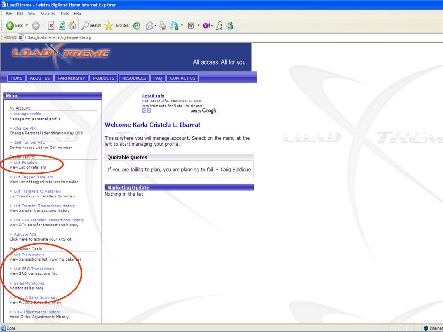Screen dimensions: 443x332
Task: Open the Help menu
Action: [78, 13]
